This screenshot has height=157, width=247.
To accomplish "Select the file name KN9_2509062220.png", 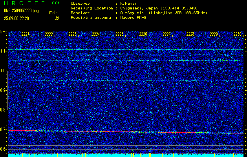I will [x=21, y=11].
